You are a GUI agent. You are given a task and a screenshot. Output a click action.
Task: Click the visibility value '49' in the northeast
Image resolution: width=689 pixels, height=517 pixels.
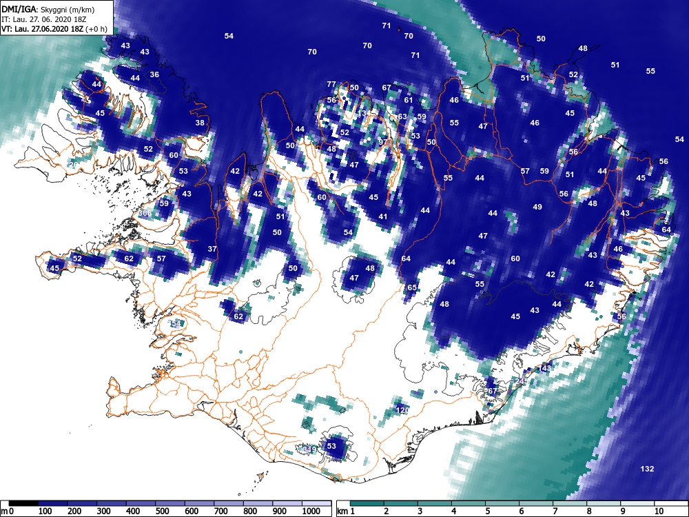[x=537, y=207]
